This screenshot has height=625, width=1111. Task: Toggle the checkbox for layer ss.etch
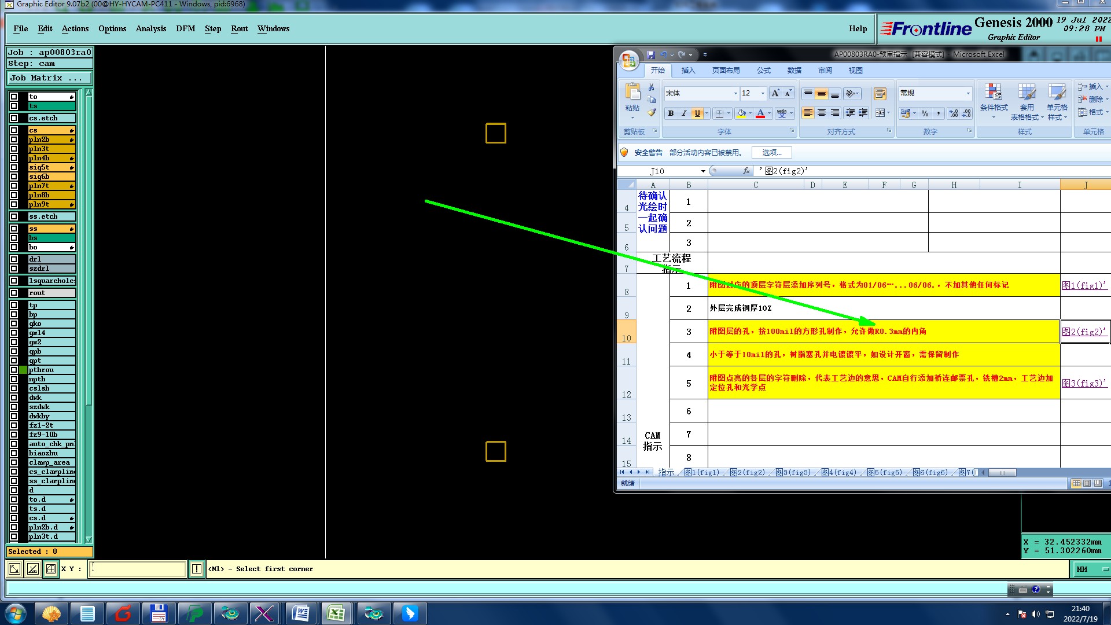coord(14,216)
